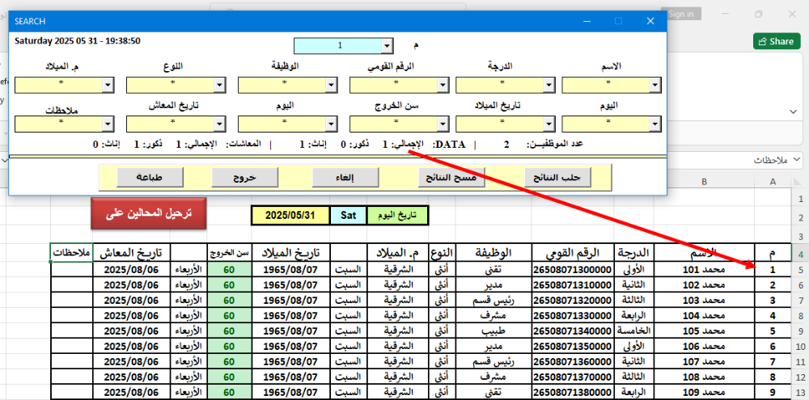Select the الوظيفة table header cell
This screenshot has width=809, height=400.
tap(493, 253)
